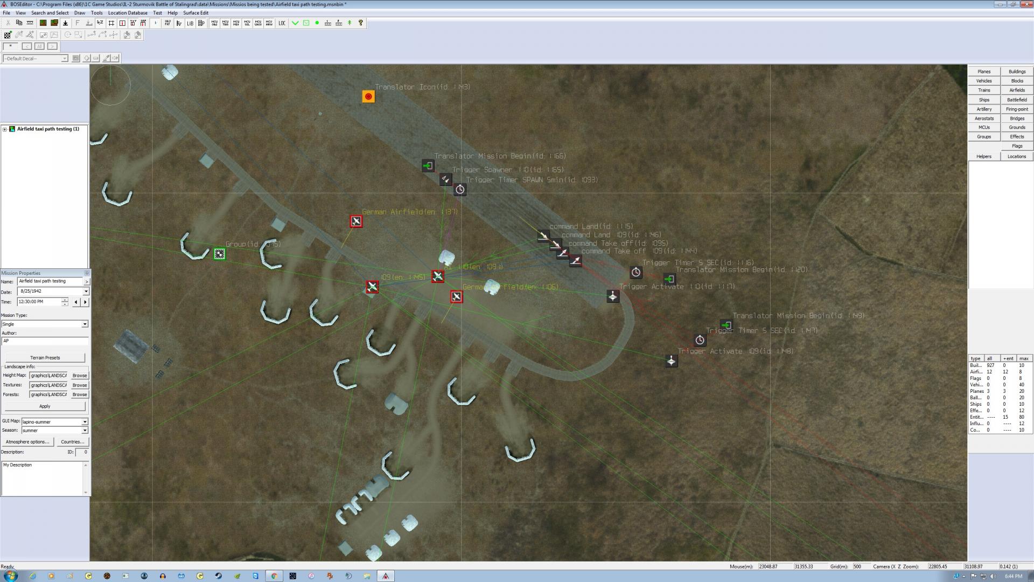The image size is (1034, 582).
Task: Select the Trigger Spawner 110 icon
Action: [x=445, y=179]
